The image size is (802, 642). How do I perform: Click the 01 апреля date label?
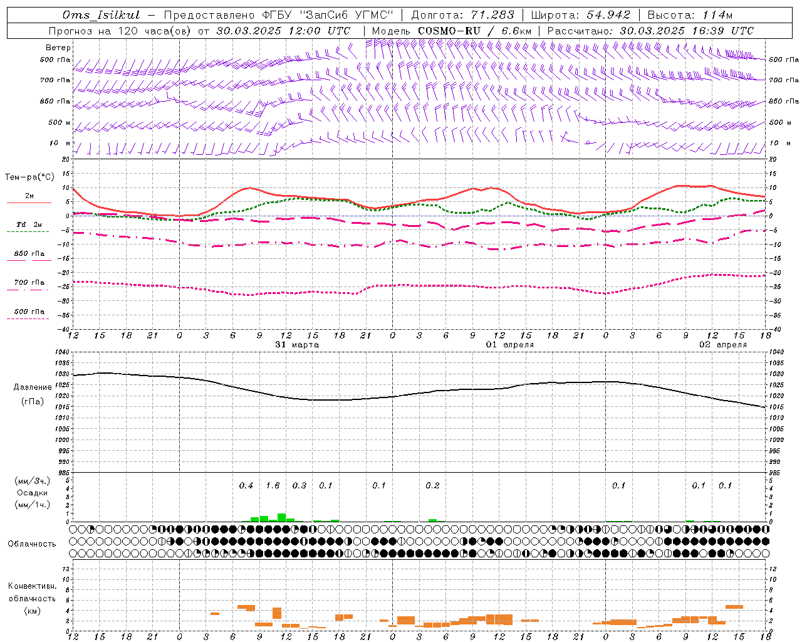pyautogui.click(x=510, y=345)
